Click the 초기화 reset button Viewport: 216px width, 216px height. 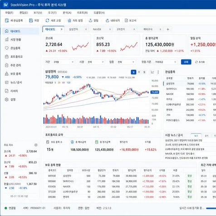[x=200, y=62]
